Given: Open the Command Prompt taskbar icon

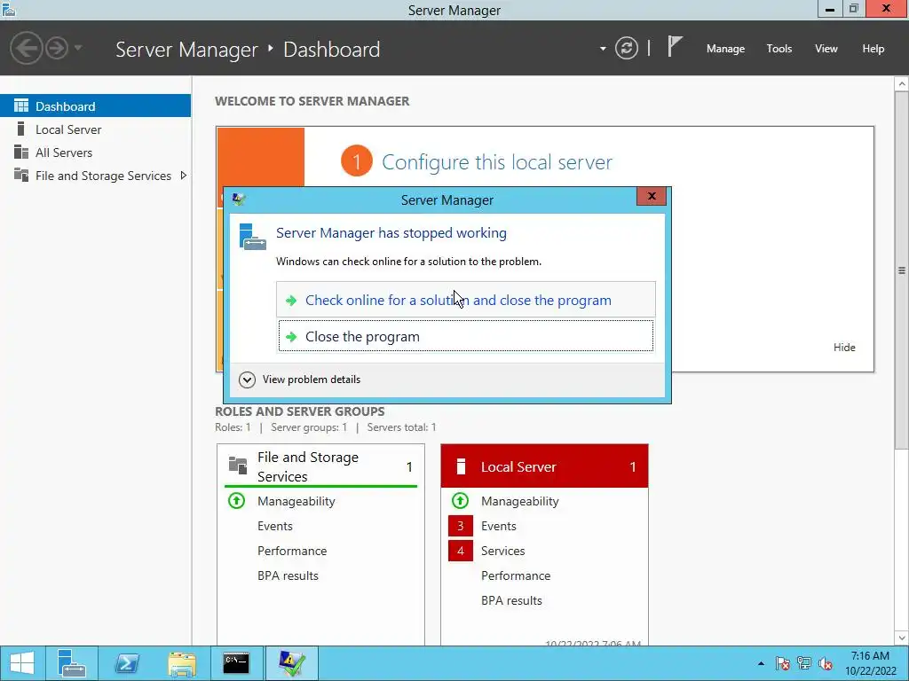Looking at the screenshot, I should 236,663.
